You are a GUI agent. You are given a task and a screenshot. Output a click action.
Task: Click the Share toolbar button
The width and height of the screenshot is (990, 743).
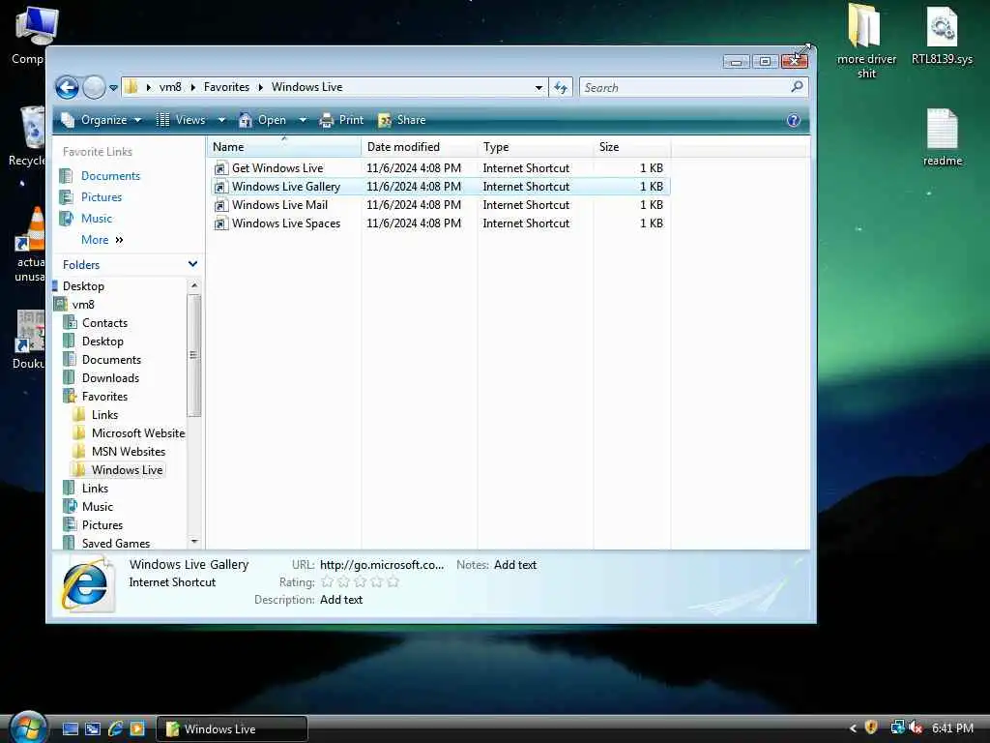[x=402, y=120]
